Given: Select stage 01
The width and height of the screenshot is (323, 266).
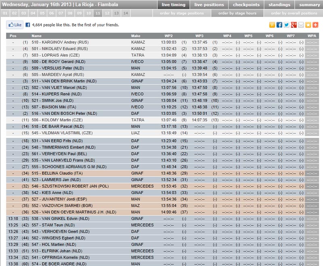Looking at the screenshot, I should [x=5, y=13].
